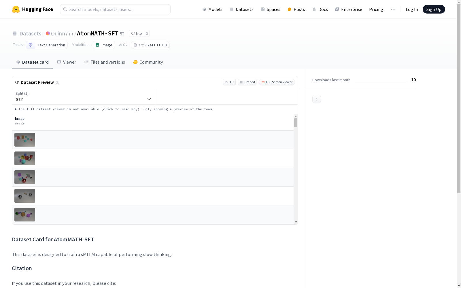
Task: Open the Posts page
Action: tap(296, 9)
